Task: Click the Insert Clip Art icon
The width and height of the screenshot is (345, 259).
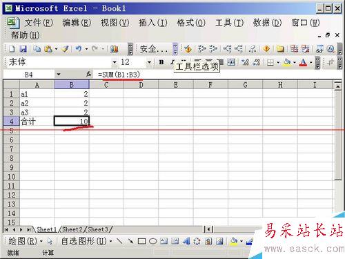Action: (208, 241)
